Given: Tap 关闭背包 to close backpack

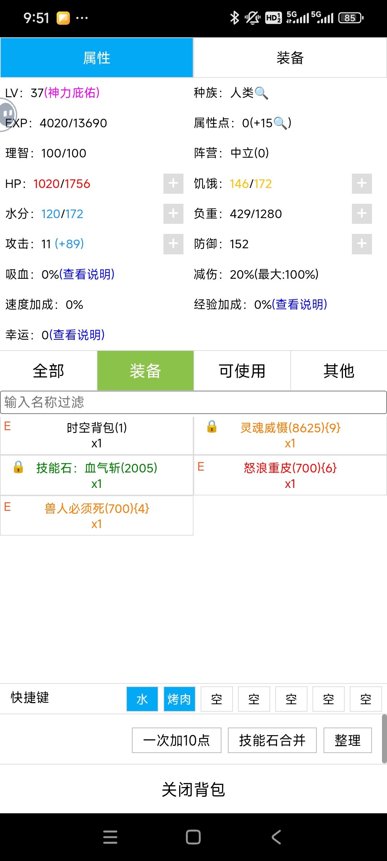Looking at the screenshot, I should pyautogui.click(x=193, y=789).
